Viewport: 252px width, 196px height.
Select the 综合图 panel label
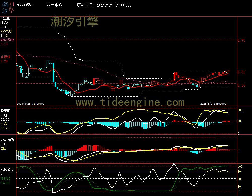coord(6,18)
